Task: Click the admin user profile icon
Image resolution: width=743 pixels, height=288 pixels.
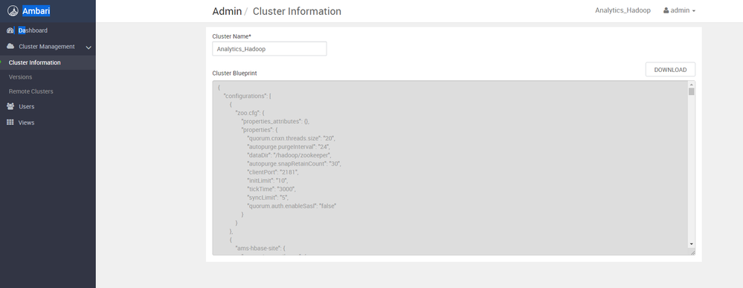Action: [666, 10]
